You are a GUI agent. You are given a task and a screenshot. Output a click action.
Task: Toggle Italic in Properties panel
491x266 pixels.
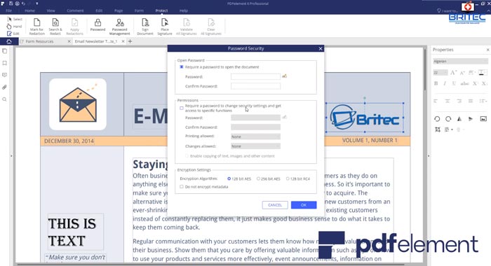click(x=445, y=83)
